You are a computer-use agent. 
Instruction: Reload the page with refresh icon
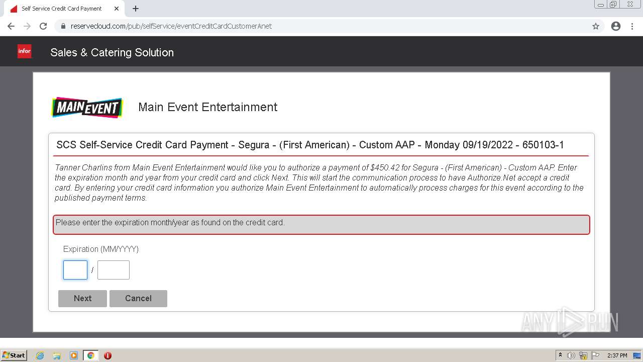pos(43,26)
